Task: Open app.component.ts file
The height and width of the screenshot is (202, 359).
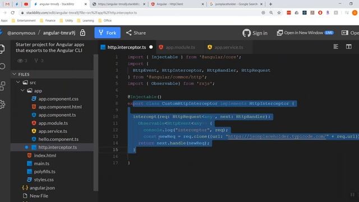Action: click(57, 115)
